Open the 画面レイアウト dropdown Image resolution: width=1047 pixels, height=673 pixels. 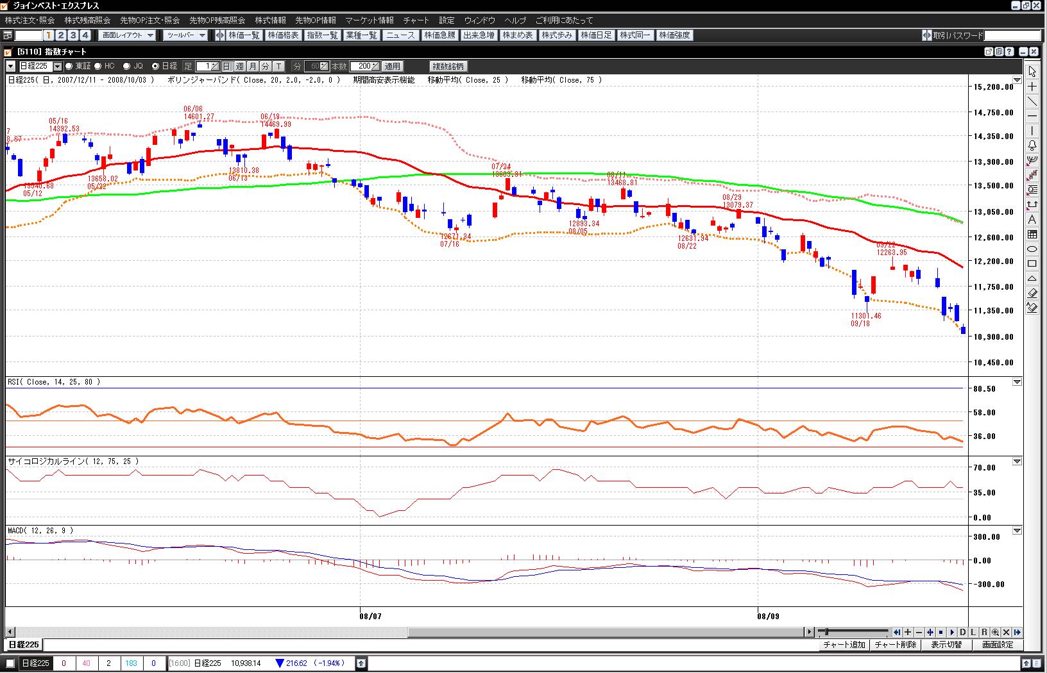(150, 35)
